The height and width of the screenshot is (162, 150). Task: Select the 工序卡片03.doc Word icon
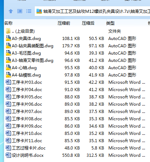click(8, 82)
